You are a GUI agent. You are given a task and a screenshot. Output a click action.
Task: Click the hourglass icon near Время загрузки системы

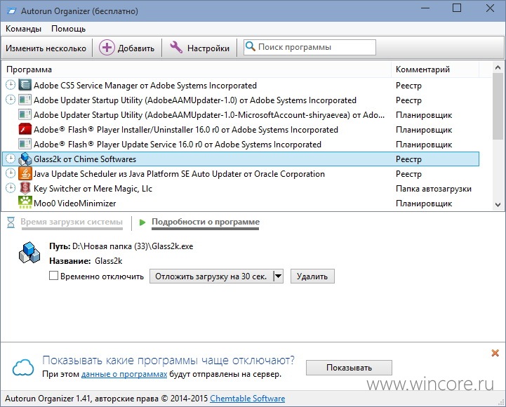[11, 222]
